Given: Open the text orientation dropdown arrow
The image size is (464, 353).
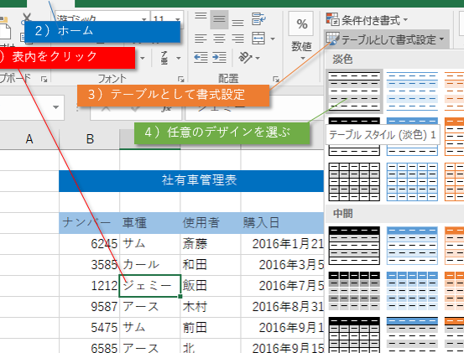Looking at the screenshot, I should (258, 58).
